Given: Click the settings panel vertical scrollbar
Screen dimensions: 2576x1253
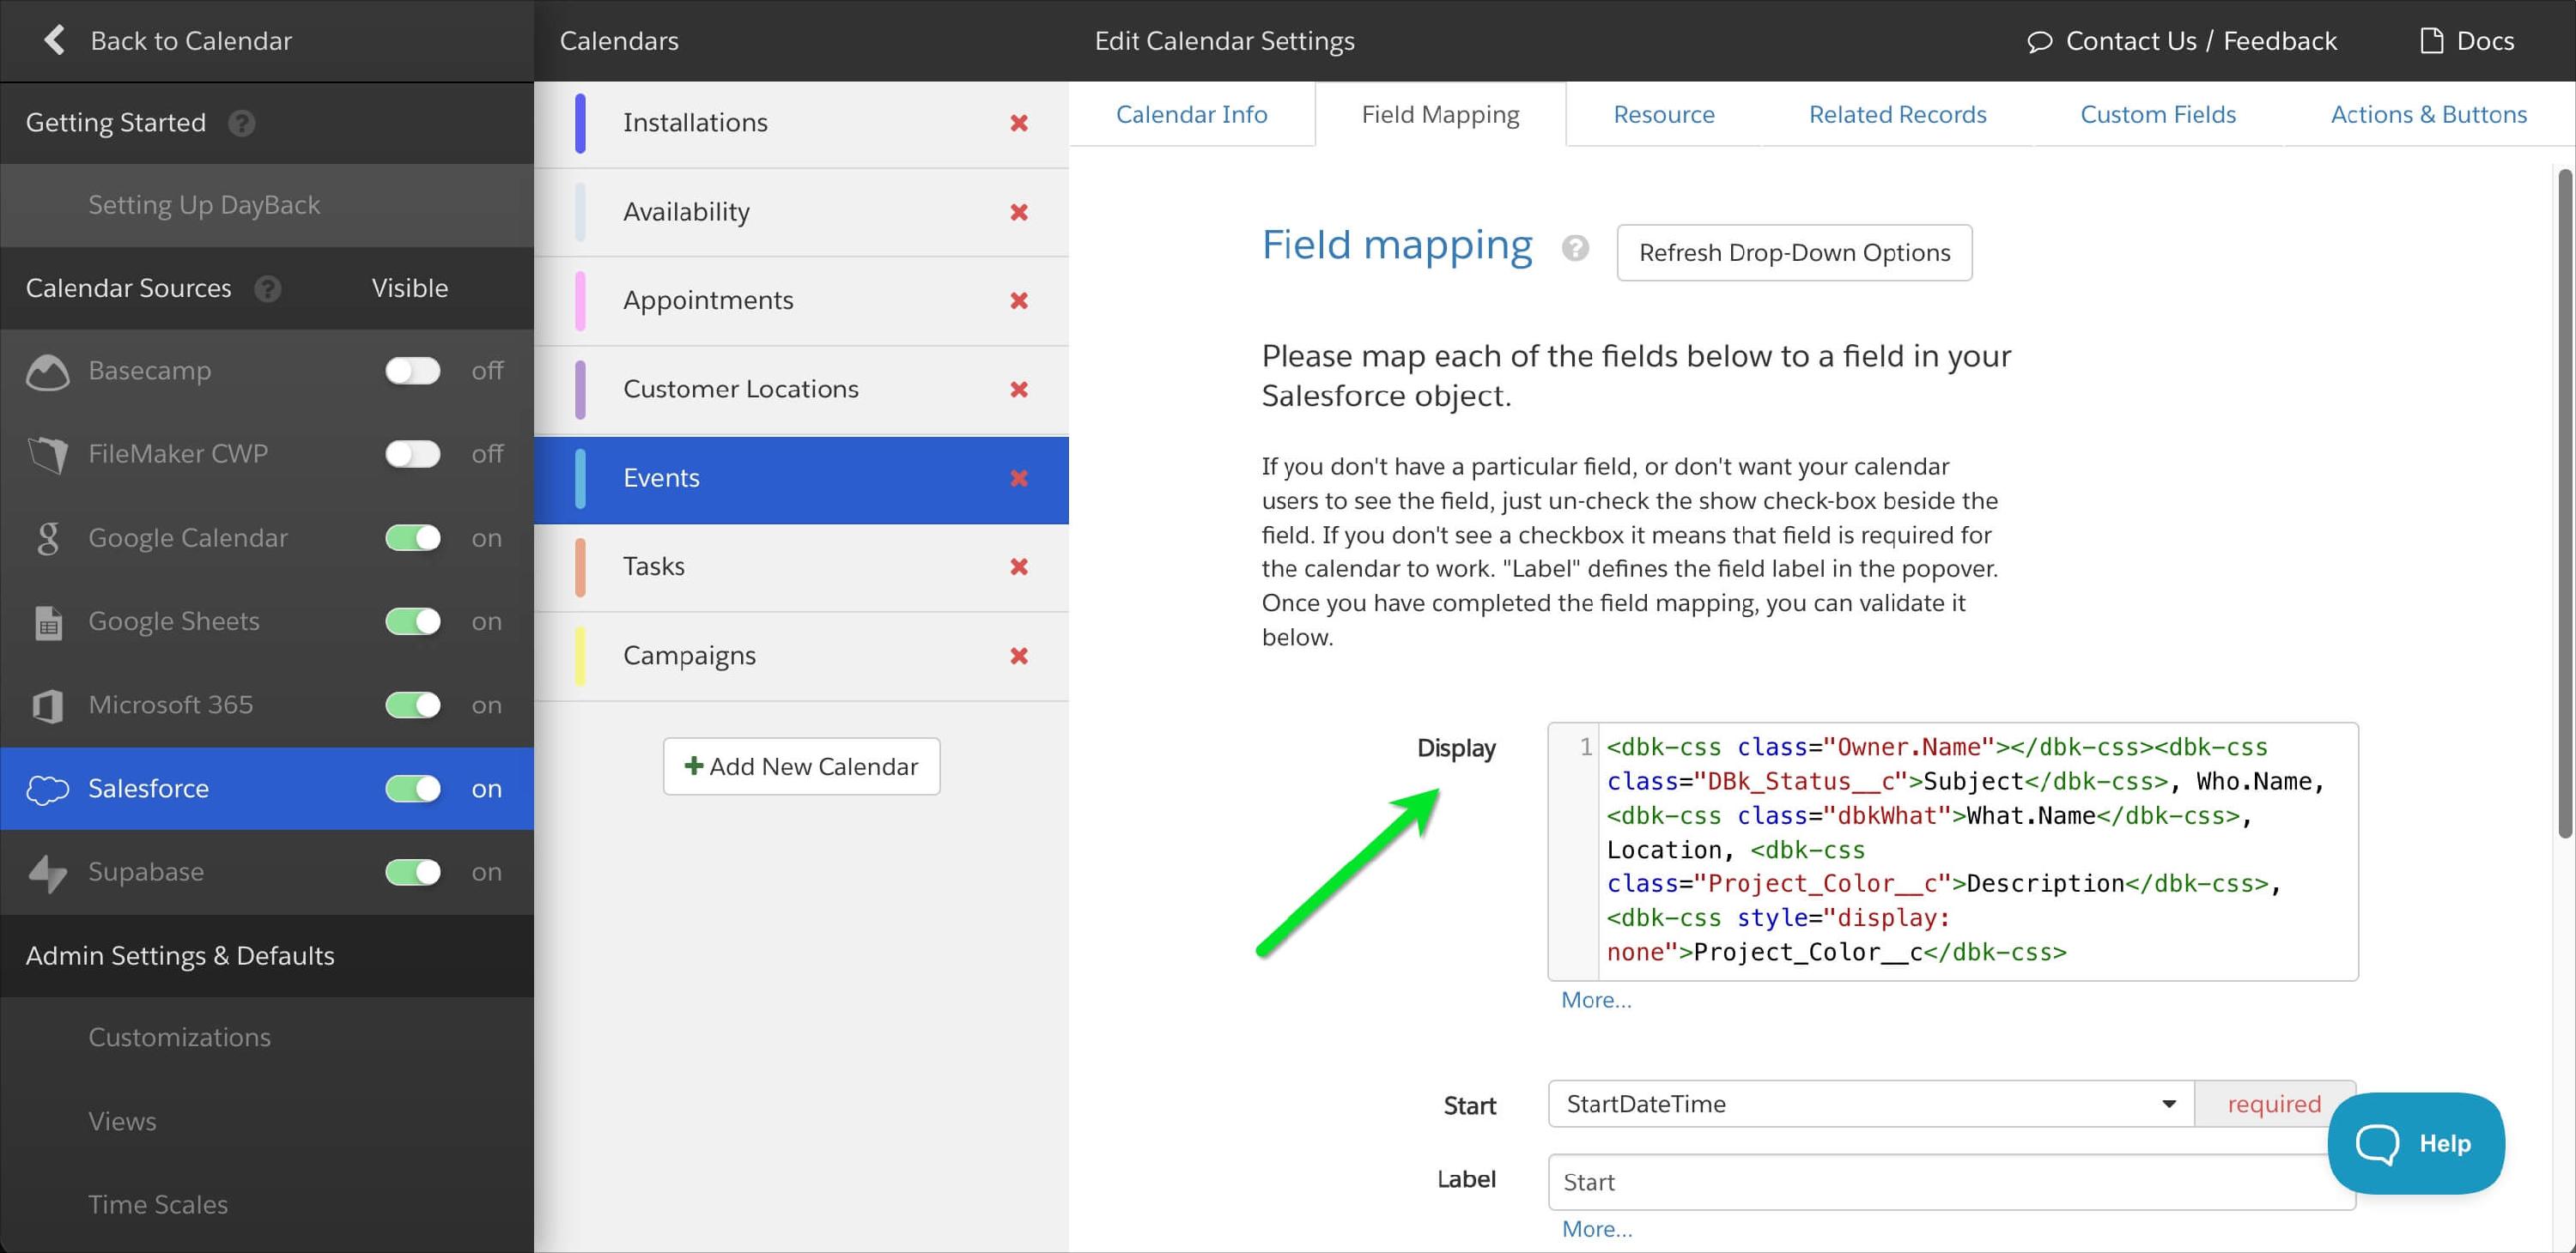Looking at the screenshot, I should pyautogui.click(x=2564, y=505).
